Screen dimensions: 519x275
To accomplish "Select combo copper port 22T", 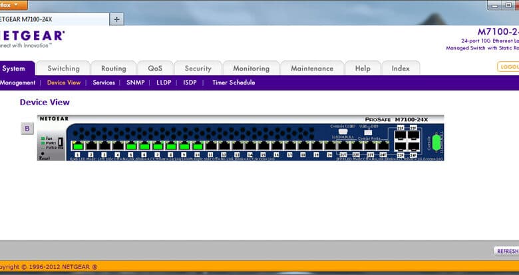I will 357,145.
